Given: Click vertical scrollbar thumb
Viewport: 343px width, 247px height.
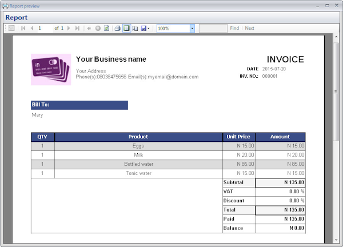Looking at the screenshot, I should (336, 92).
